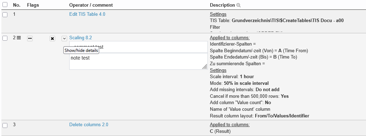Viewport: 366px width, 136px height.
Task: Click the No. column header
Action: tap(17, 5)
